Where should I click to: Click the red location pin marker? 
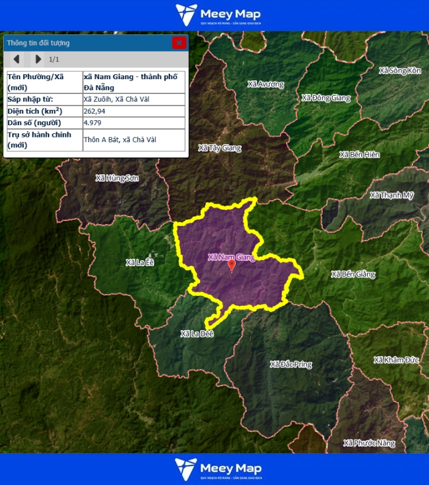[x=231, y=265]
